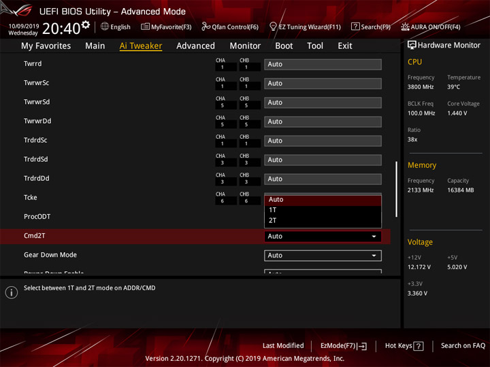The height and width of the screenshot is (367, 490).
Task: Collapse the Cmd2T dropdown arrow
Action: pos(374,237)
